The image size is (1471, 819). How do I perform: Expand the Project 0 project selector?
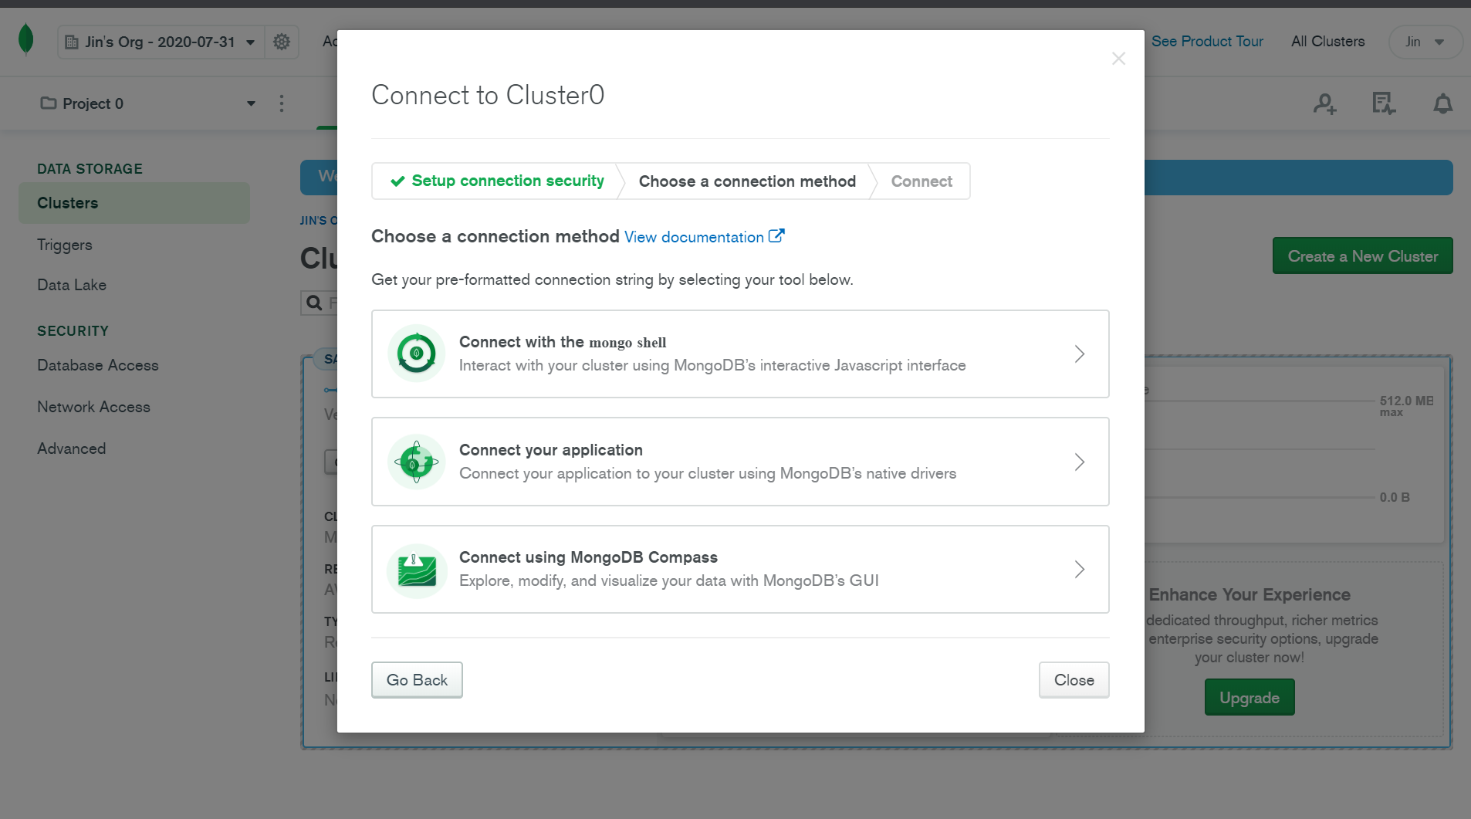pos(251,103)
